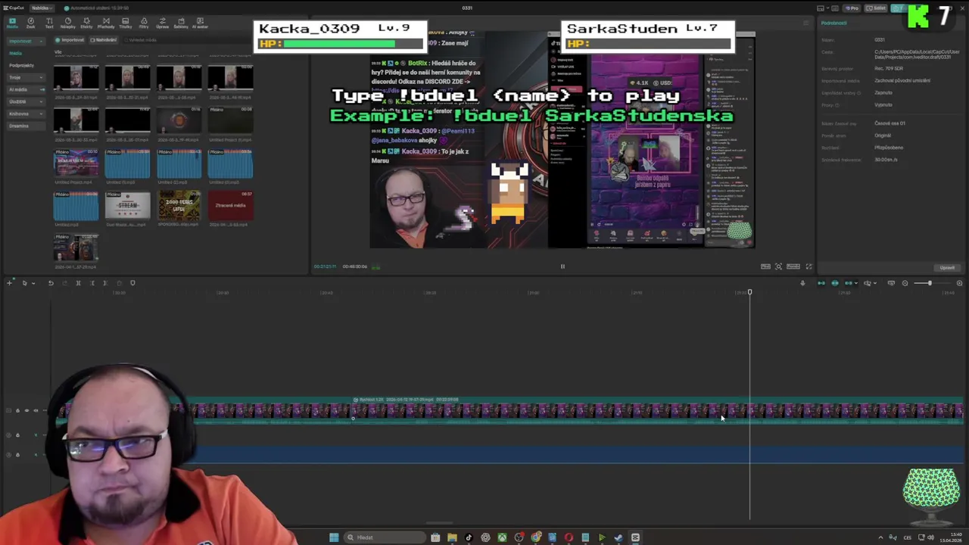Image resolution: width=969 pixels, height=545 pixels.
Task: Open the Média tab in top toolbar
Action: 12,23
